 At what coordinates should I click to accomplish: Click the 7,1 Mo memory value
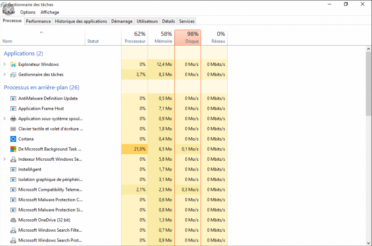[166, 109]
